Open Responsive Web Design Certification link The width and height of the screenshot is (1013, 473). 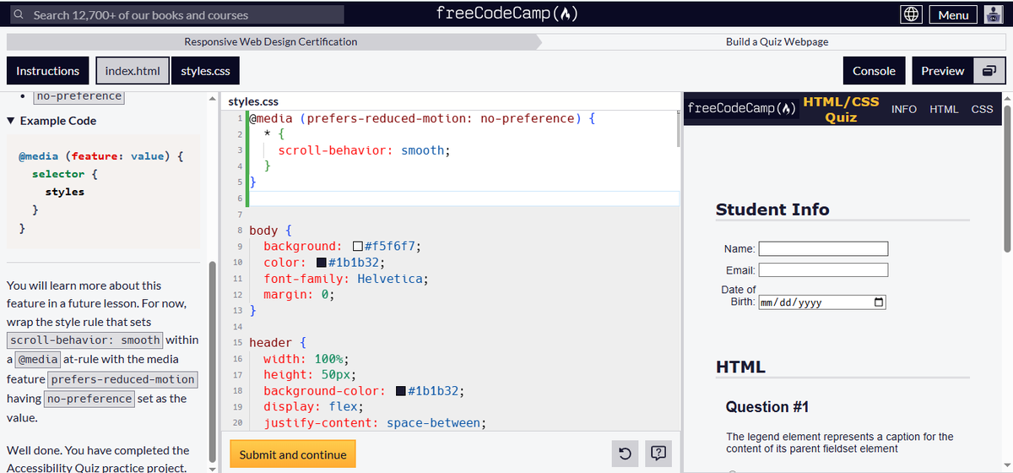click(x=271, y=41)
